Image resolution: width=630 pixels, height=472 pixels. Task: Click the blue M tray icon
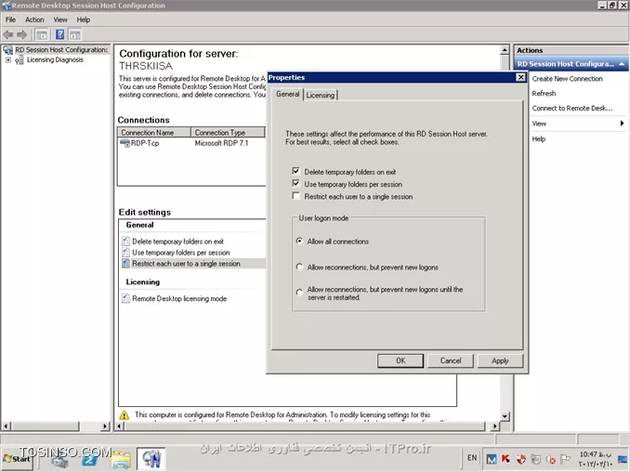pyautogui.click(x=491, y=459)
